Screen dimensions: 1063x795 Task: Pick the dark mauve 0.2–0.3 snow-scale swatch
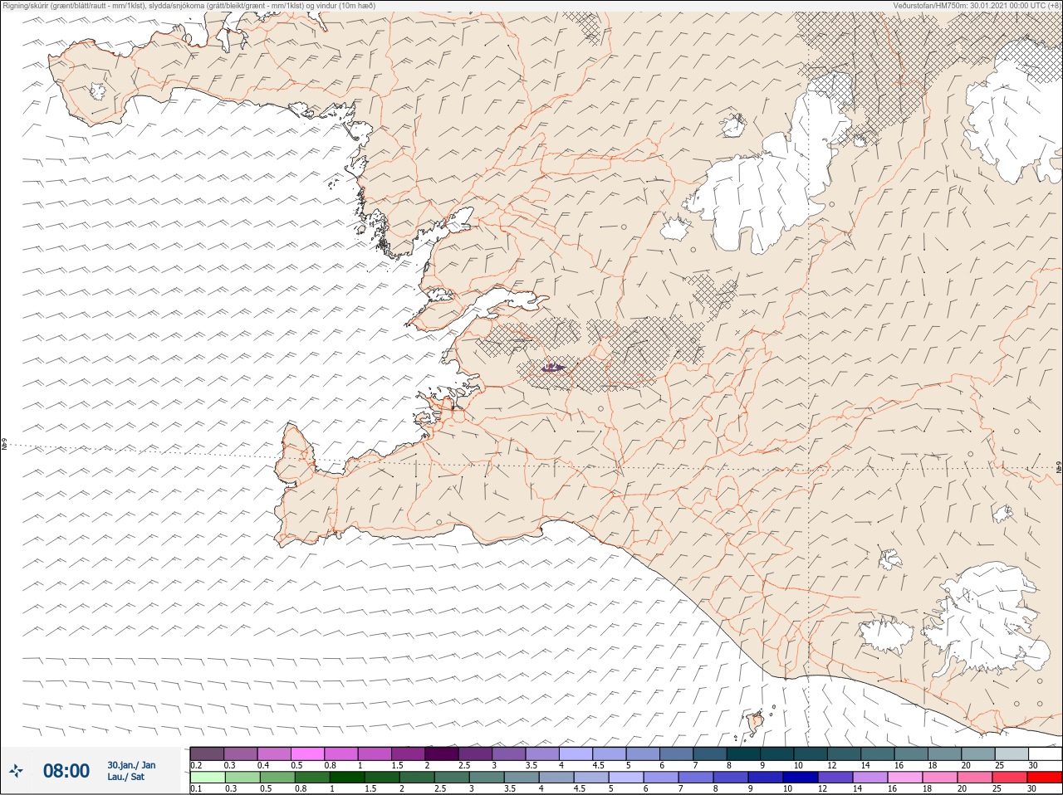(x=207, y=754)
